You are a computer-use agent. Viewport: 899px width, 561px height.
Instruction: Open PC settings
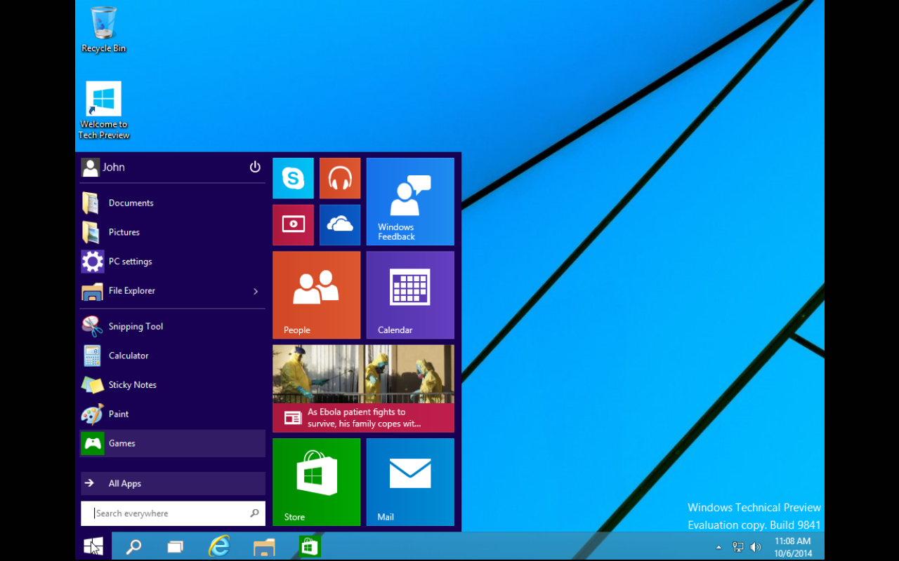173,262
